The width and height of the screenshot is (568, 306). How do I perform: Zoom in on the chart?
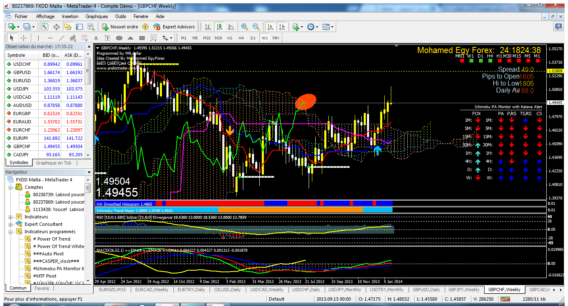(245, 27)
